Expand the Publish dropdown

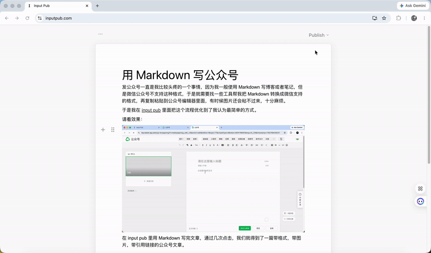click(x=319, y=35)
